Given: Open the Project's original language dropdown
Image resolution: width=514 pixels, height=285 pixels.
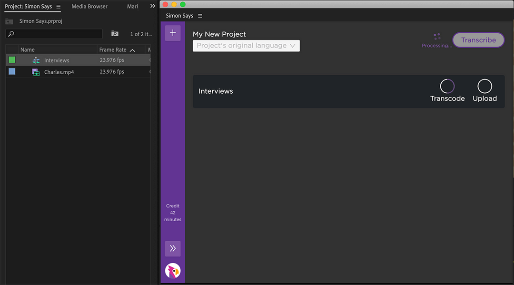Looking at the screenshot, I should click(246, 45).
